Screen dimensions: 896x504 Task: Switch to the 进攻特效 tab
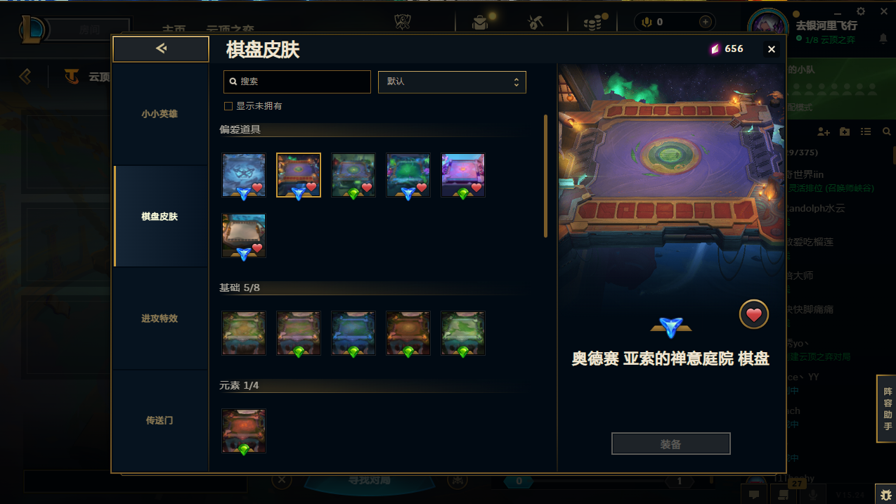[160, 318]
